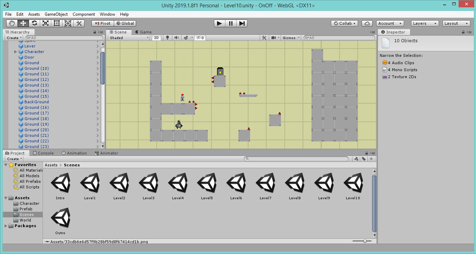This screenshot has height=254, width=476.
Task: Open Scene view component tools icon
Action: tap(265, 38)
